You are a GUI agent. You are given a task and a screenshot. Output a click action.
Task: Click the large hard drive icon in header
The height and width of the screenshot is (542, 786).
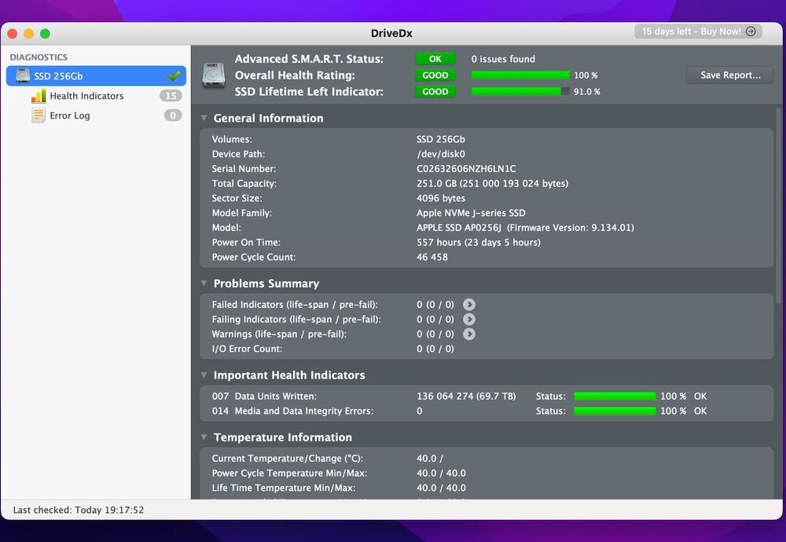click(214, 75)
